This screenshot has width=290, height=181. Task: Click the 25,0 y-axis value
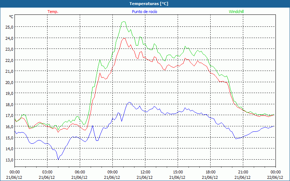[x=9, y=27]
